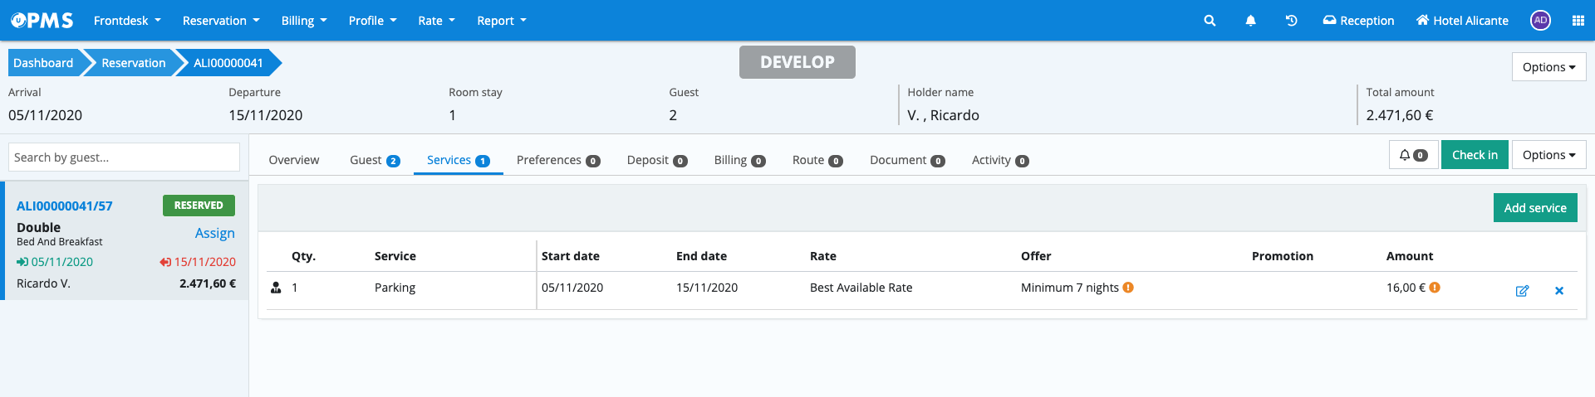
Task: Expand the Frontdesk dropdown menu
Action: [x=127, y=21]
